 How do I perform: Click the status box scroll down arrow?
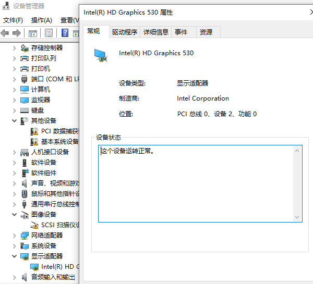pyautogui.click(x=297, y=217)
